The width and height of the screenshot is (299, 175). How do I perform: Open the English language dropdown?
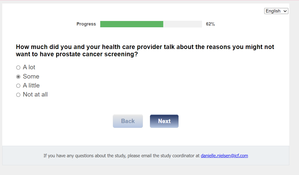pos(276,11)
